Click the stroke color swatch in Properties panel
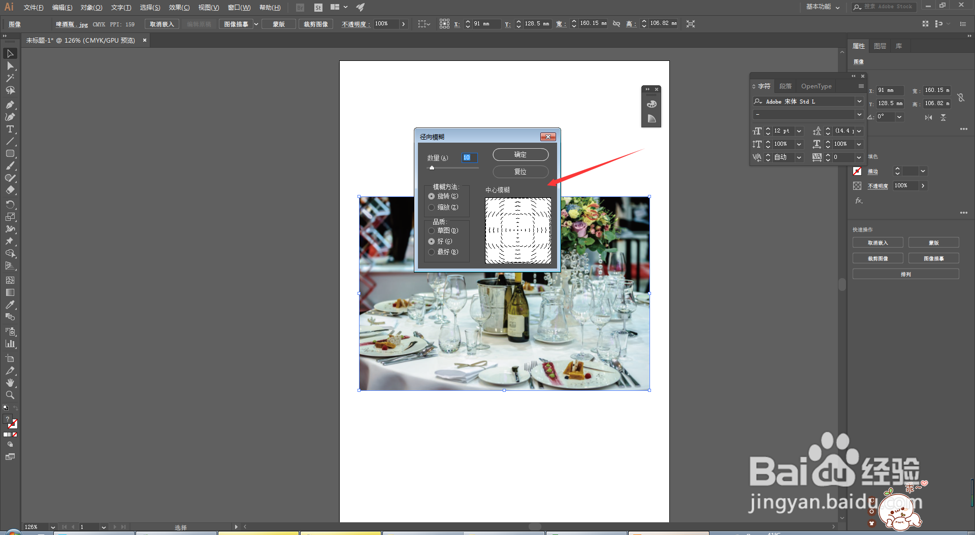 pos(857,171)
